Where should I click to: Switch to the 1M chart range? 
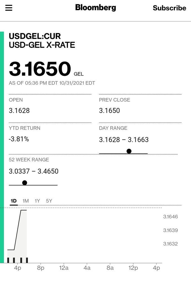coord(26,201)
